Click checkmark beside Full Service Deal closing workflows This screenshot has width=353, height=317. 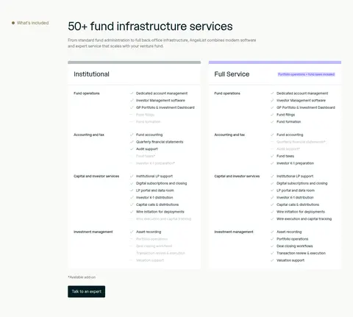[272, 246]
